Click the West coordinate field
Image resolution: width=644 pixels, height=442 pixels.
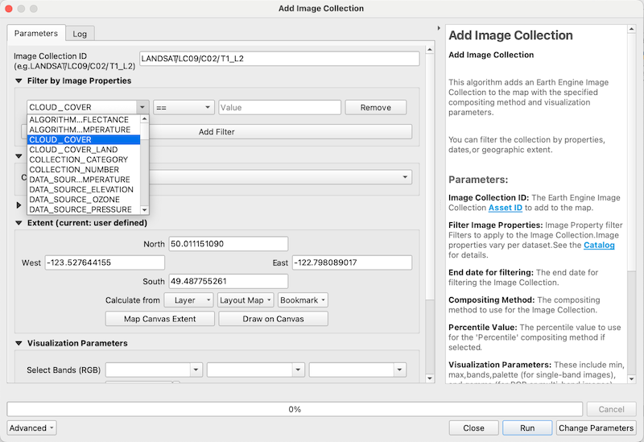[x=105, y=262]
